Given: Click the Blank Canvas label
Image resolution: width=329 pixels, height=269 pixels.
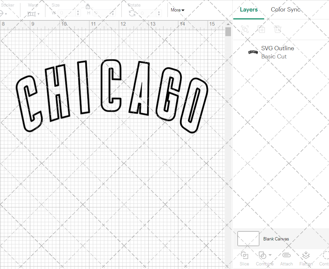Looking at the screenshot, I should pyautogui.click(x=276, y=239).
